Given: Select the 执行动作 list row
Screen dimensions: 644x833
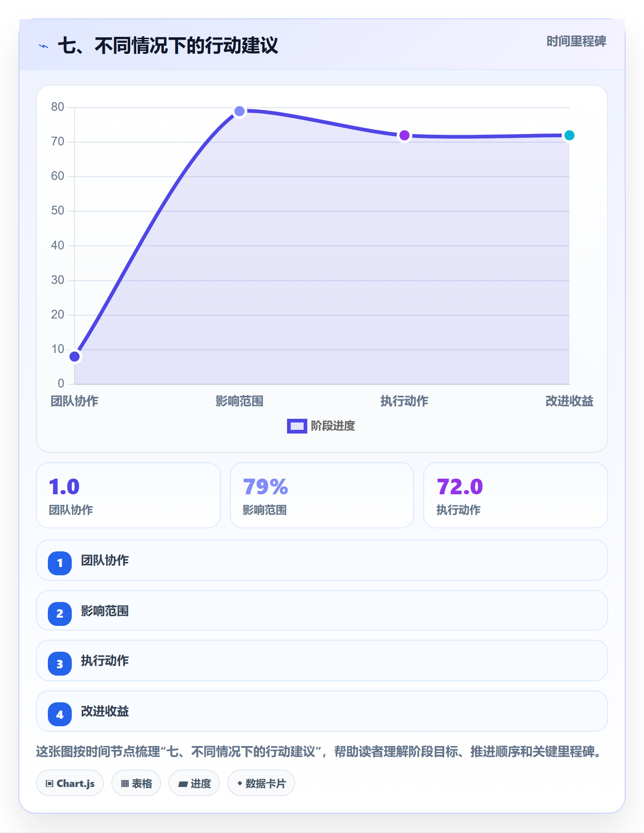Looking at the screenshot, I should [322, 660].
